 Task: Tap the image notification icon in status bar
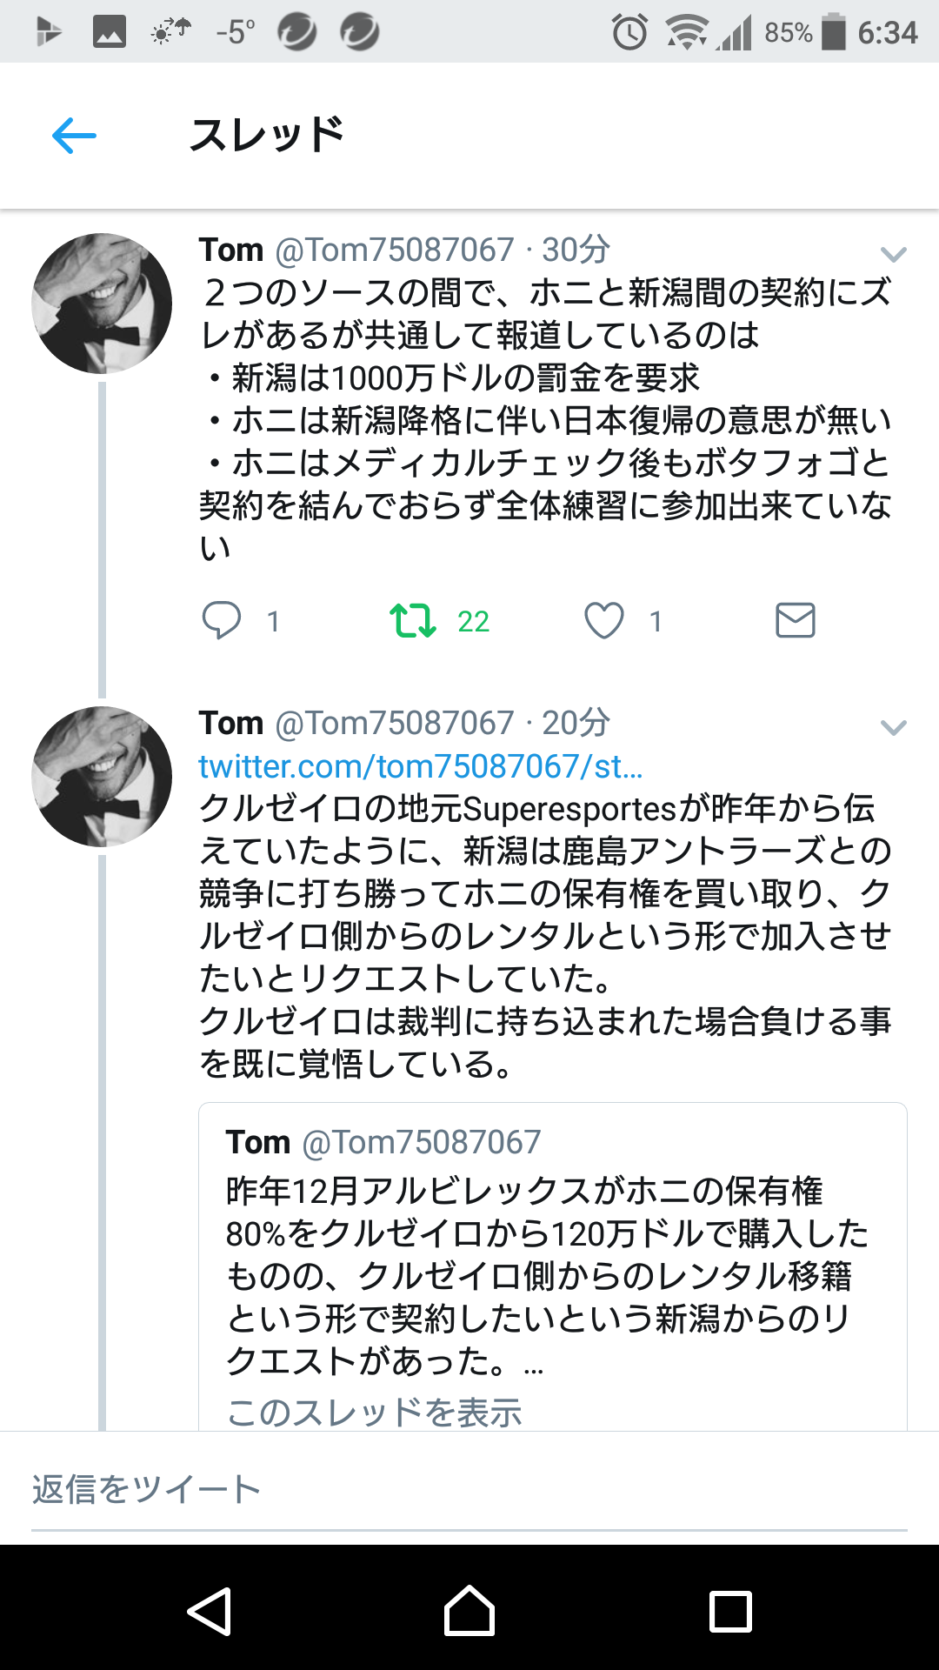coord(110,33)
